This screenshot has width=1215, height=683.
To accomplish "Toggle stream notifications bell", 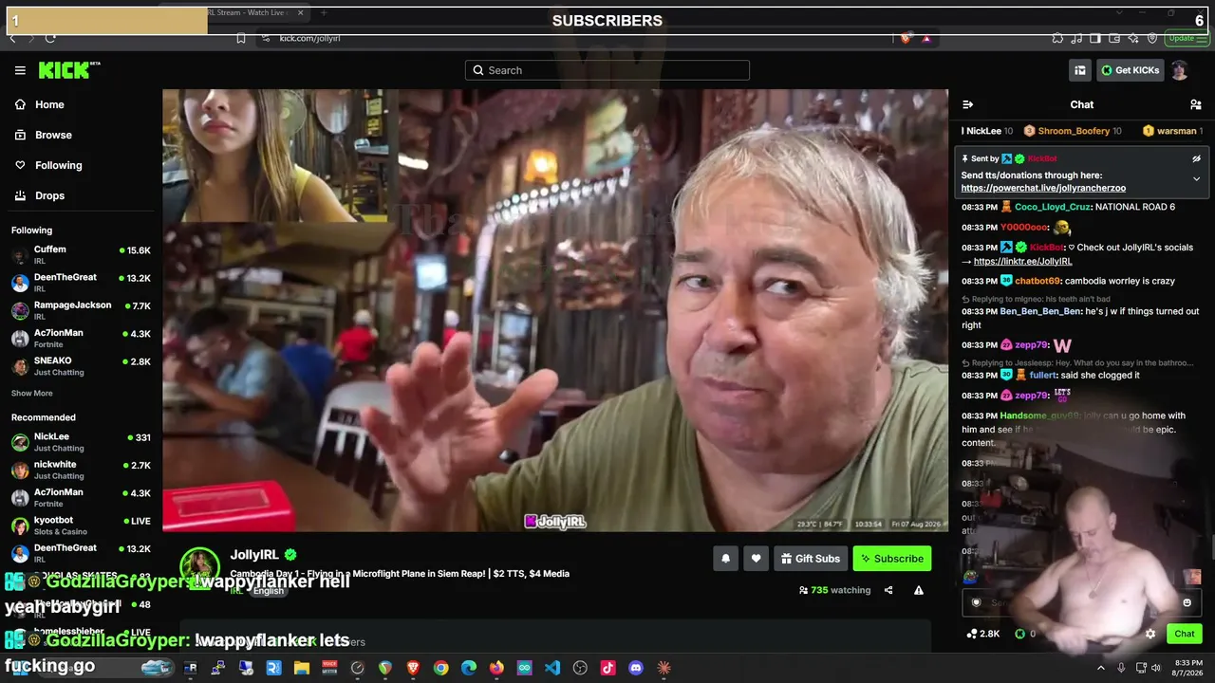I will pyautogui.click(x=725, y=559).
